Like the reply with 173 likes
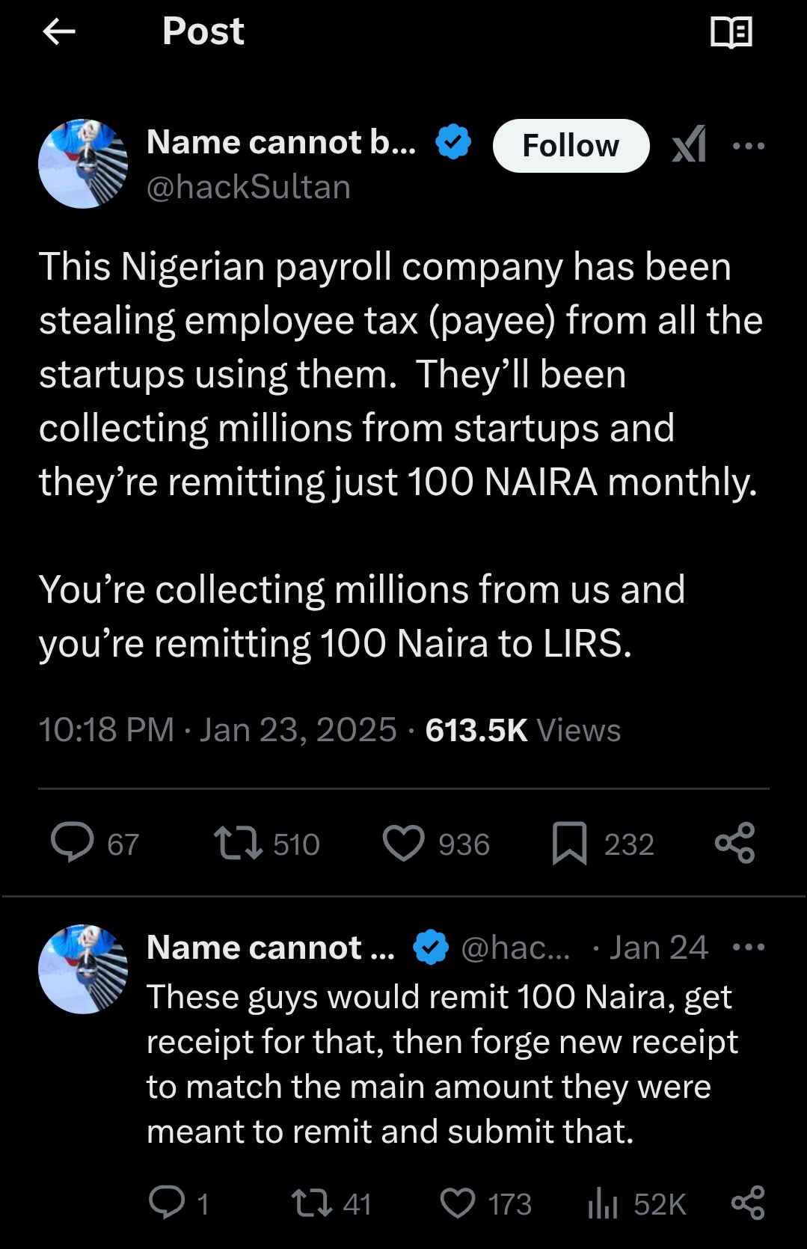Viewport: 807px width, 1249px height. [458, 1203]
